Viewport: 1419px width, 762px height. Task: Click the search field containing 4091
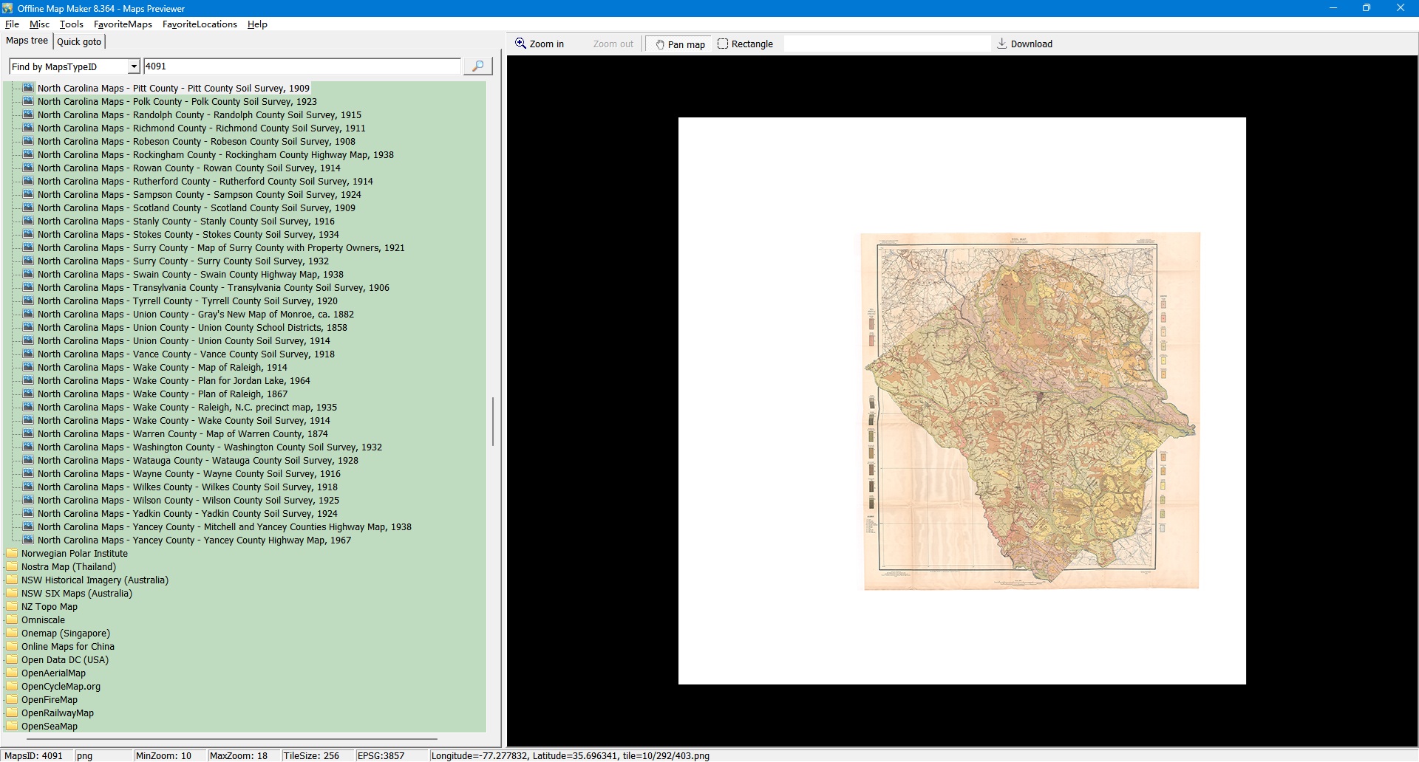click(x=302, y=66)
